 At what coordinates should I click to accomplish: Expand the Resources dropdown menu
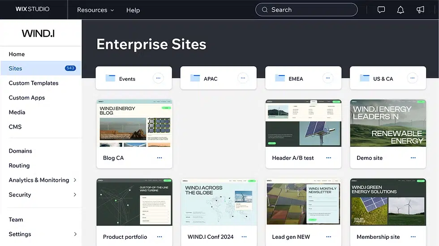(95, 10)
